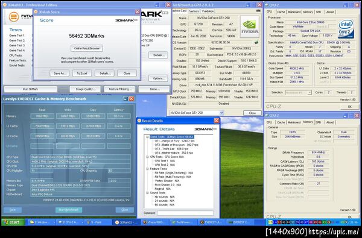
Task: Click the Demo... button
Action: [x=154, y=89]
